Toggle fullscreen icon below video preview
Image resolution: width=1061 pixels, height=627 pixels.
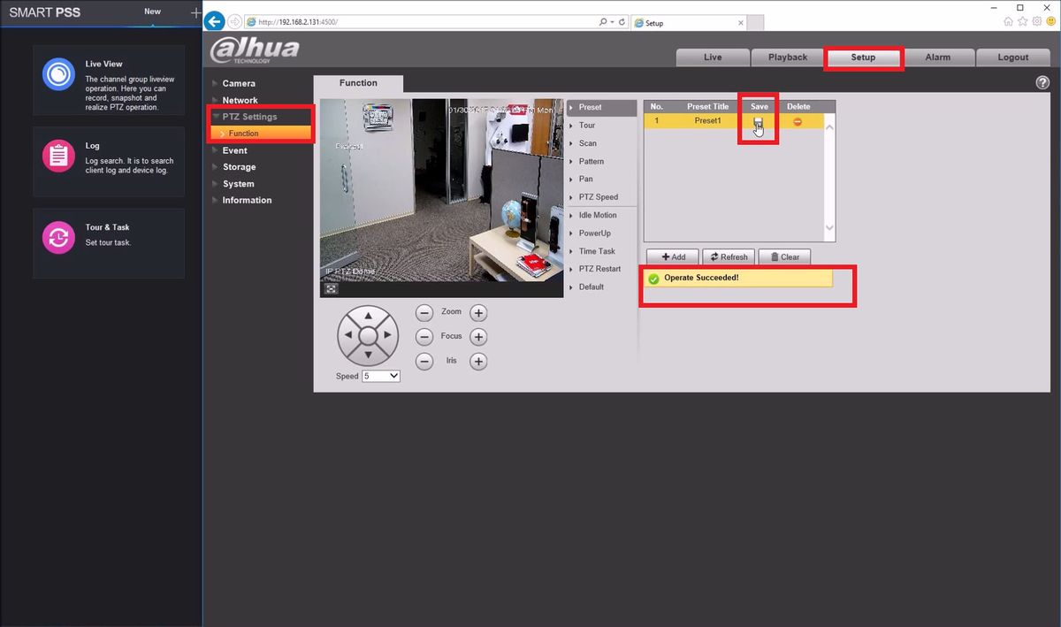point(331,288)
